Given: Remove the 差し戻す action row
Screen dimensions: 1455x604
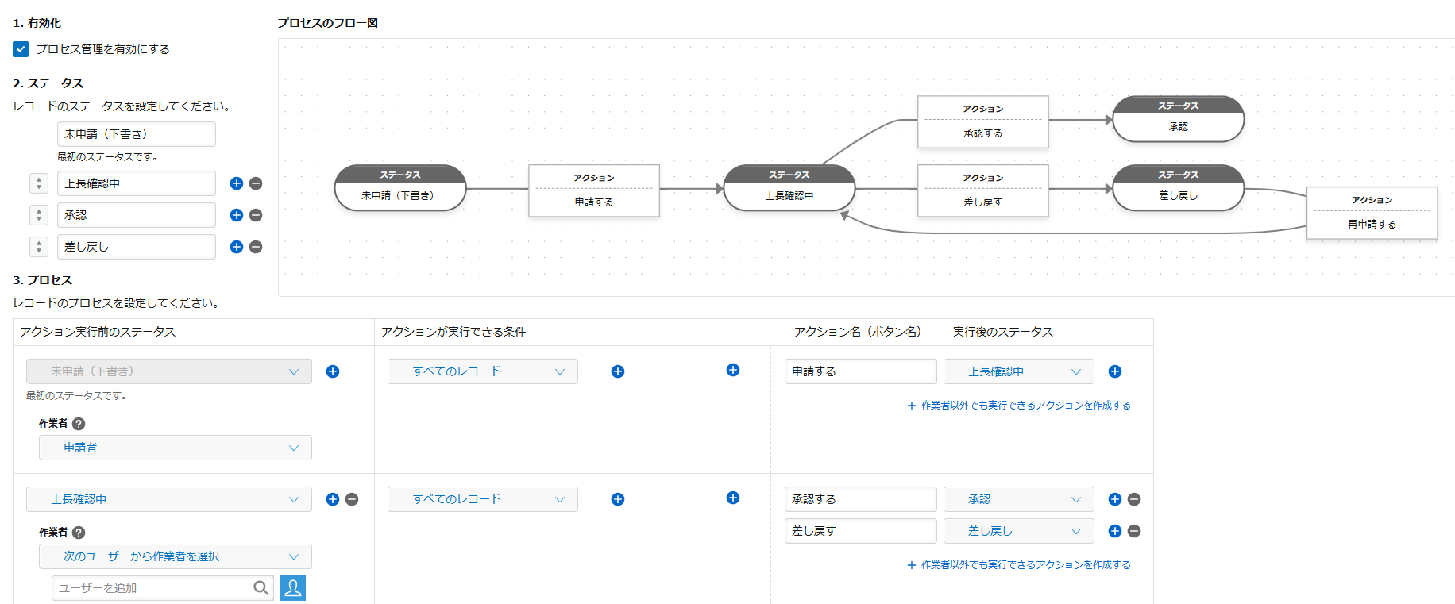Looking at the screenshot, I should (1134, 531).
